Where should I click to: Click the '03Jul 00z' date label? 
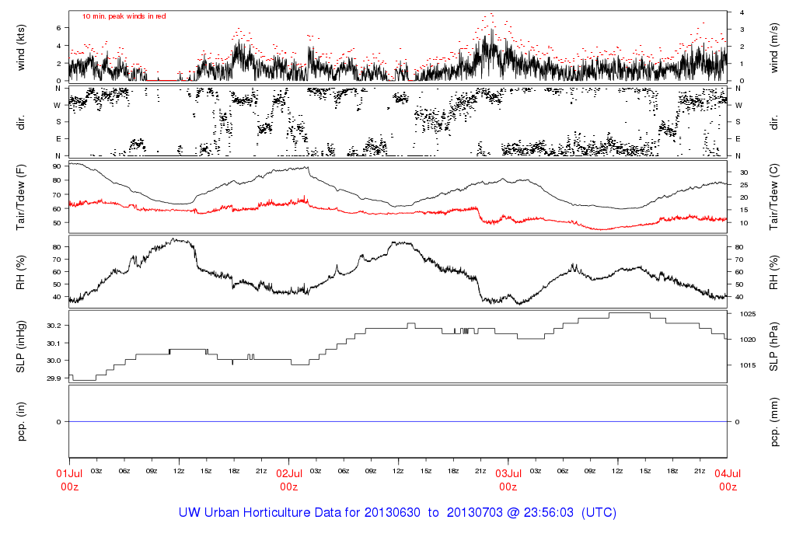(508, 480)
